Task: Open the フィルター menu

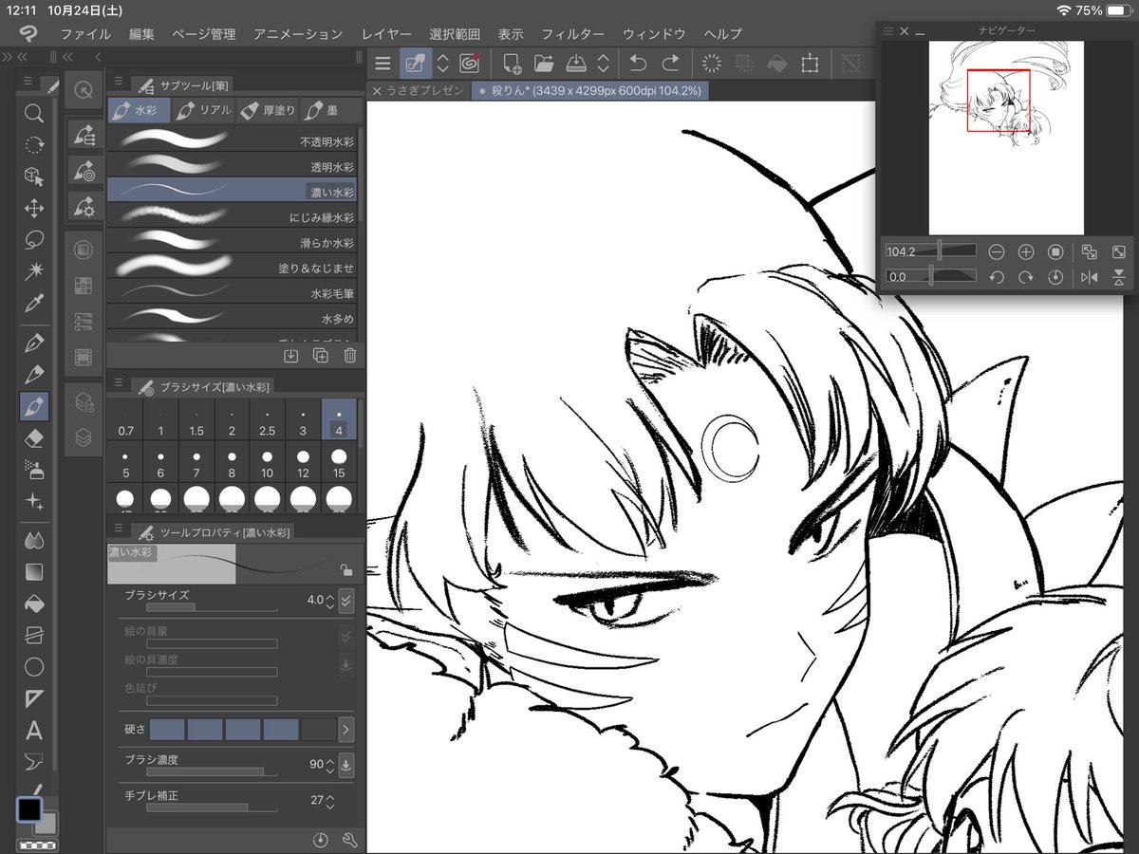Action: pos(572,33)
